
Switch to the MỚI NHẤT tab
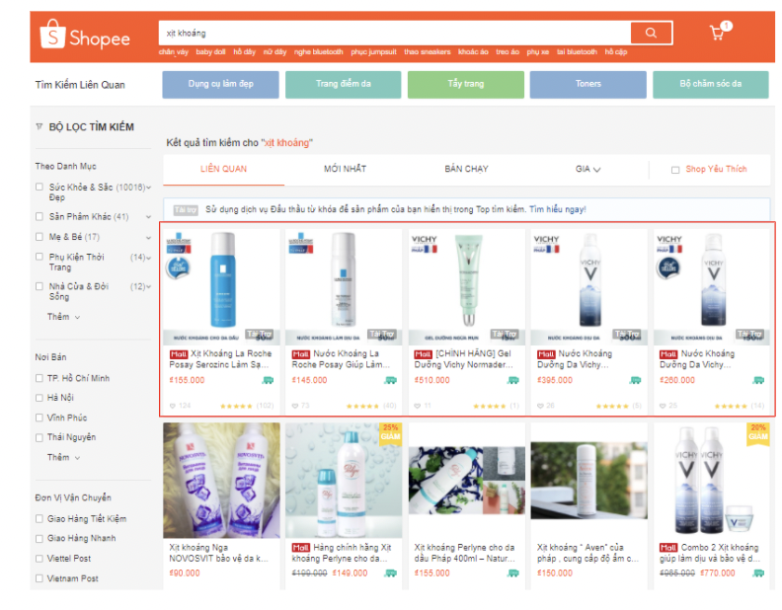pyautogui.click(x=346, y=169)
